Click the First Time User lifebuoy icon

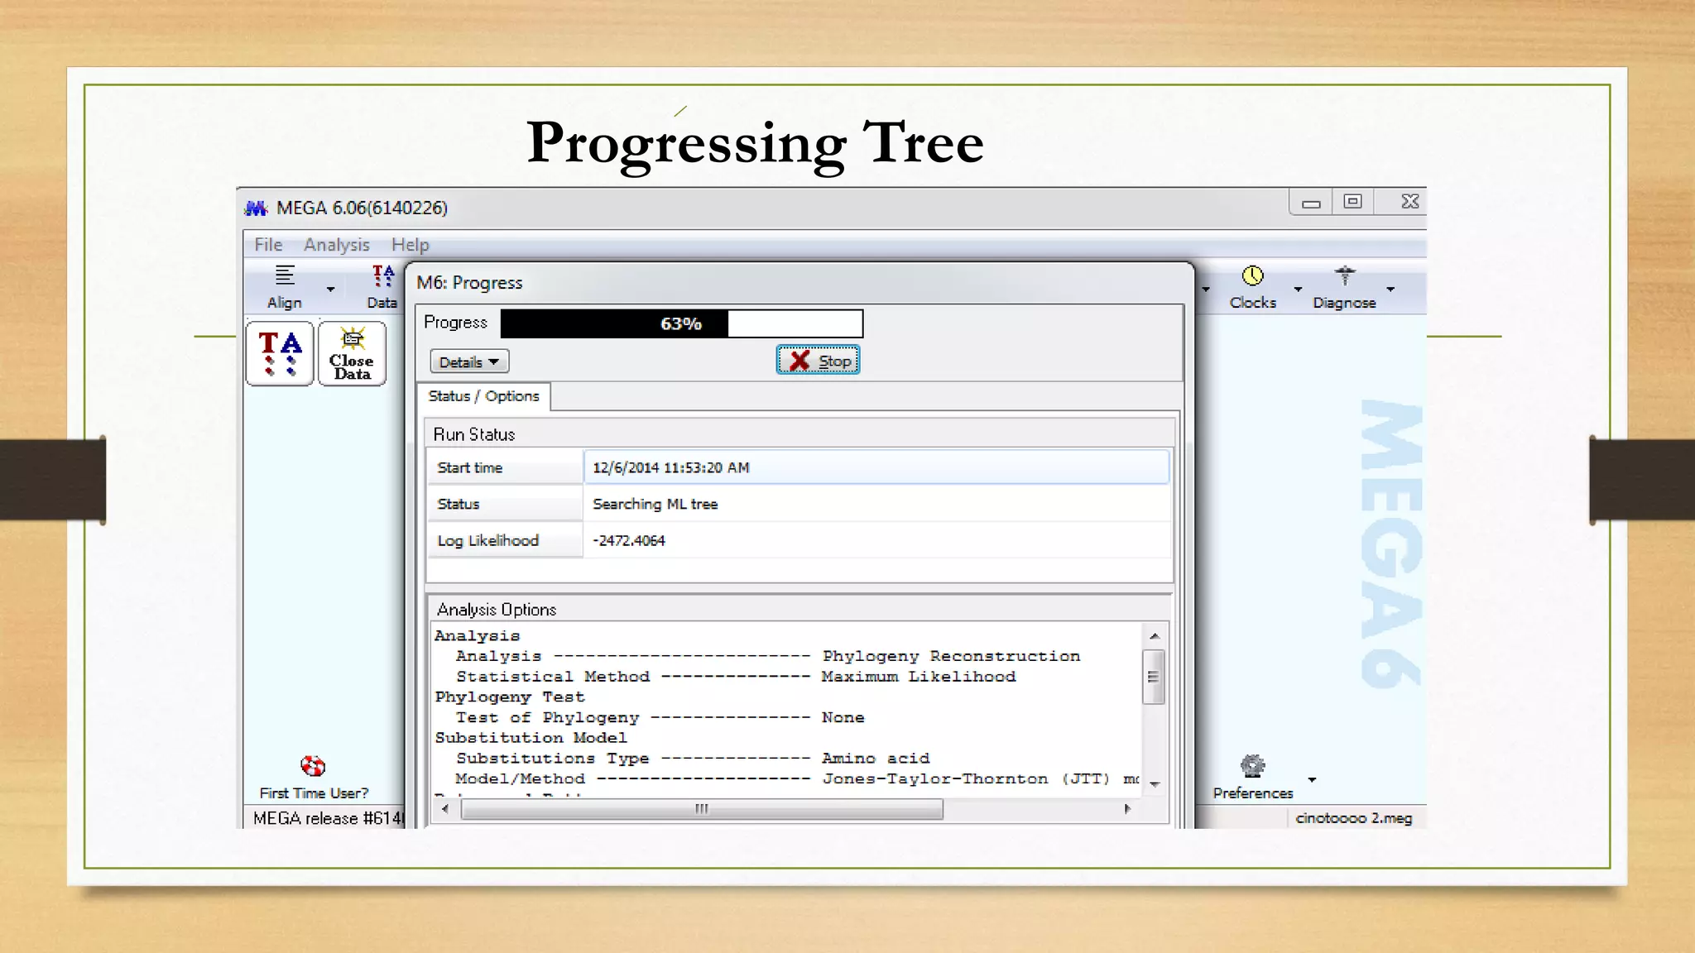click(x=313, y=766)
